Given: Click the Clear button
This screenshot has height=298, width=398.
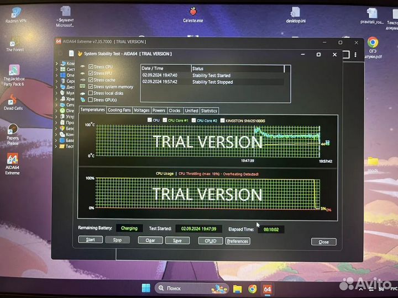Looking at the screenshot, I should click(x=150, y=240).
